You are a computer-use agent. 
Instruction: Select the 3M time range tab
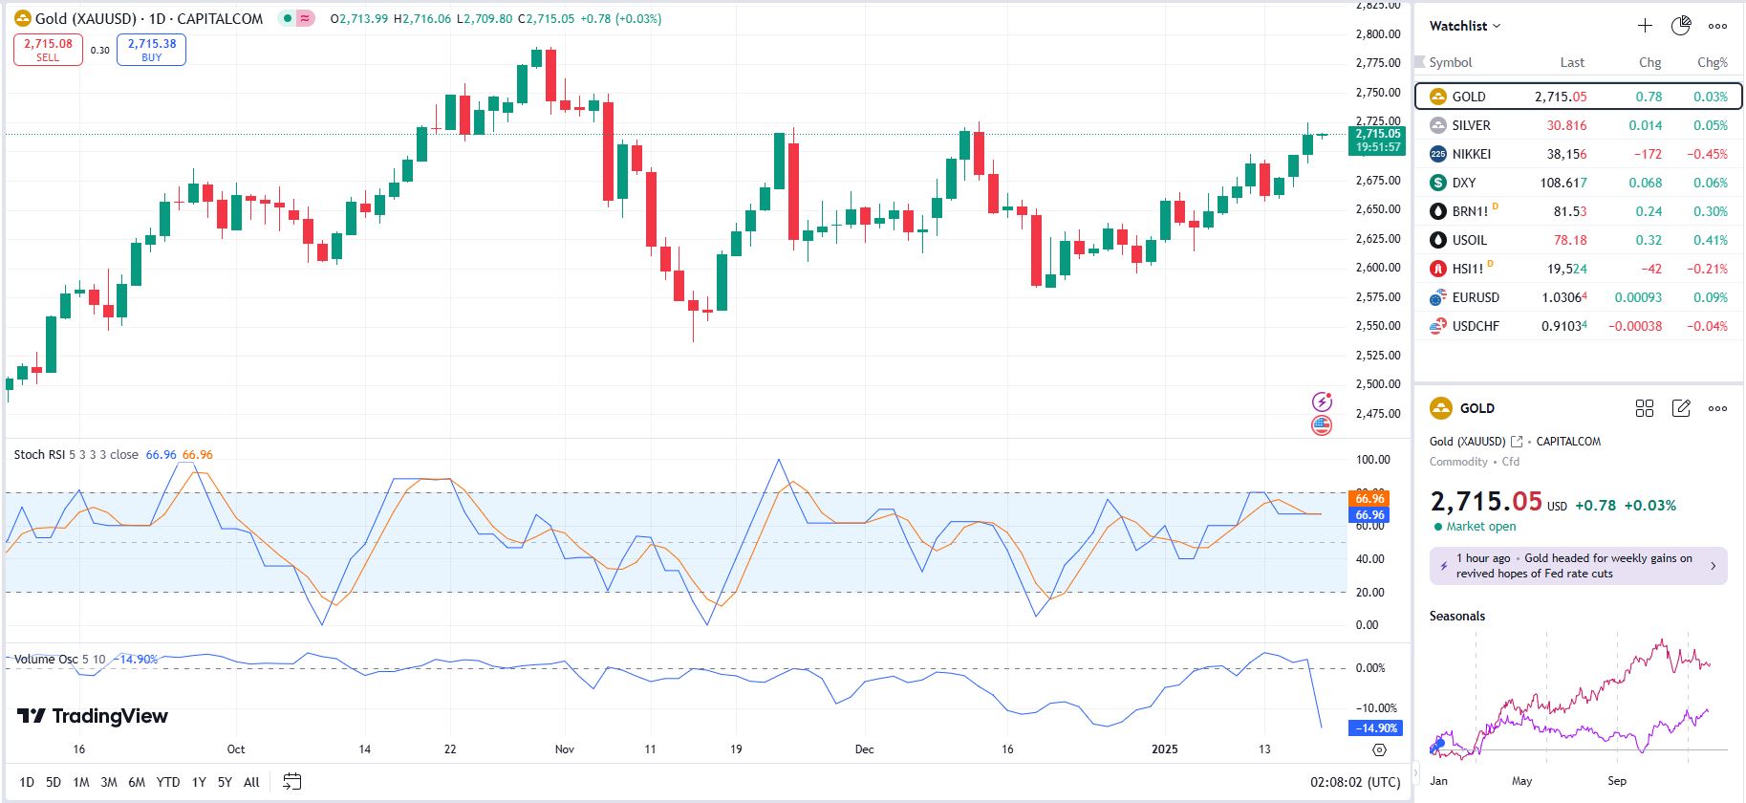(109, 782)
